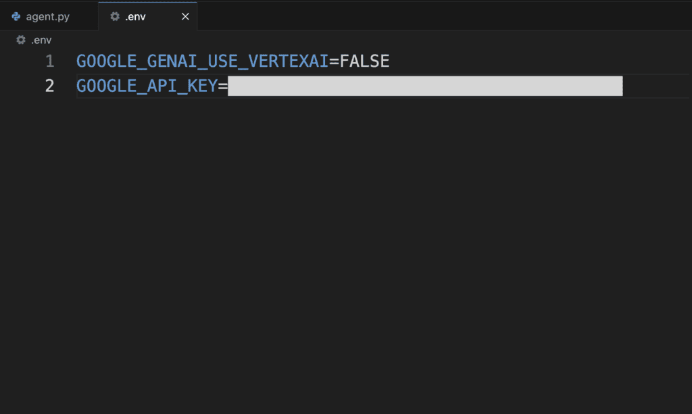This screenshot has width=692, height=414.
Task: Select line number 2 in the gutter
Action: tap(49, 86)
